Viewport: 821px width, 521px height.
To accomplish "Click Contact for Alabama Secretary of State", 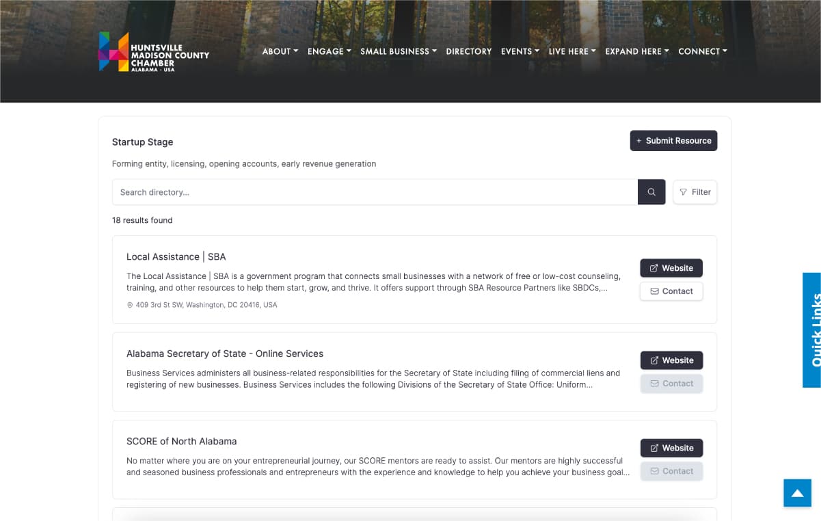I will (x=671, y=384).
